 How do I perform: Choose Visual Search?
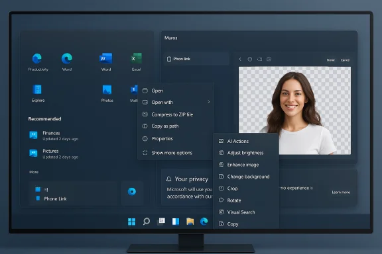tap(246, 212)
